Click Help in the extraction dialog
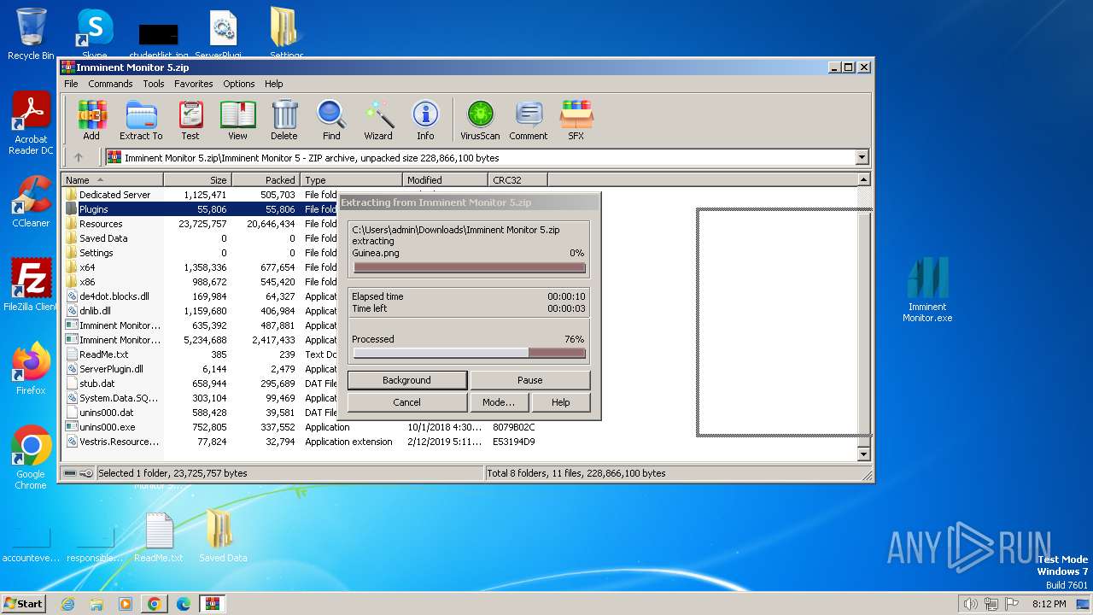The image size is (1093, 615). coord(560,402)
